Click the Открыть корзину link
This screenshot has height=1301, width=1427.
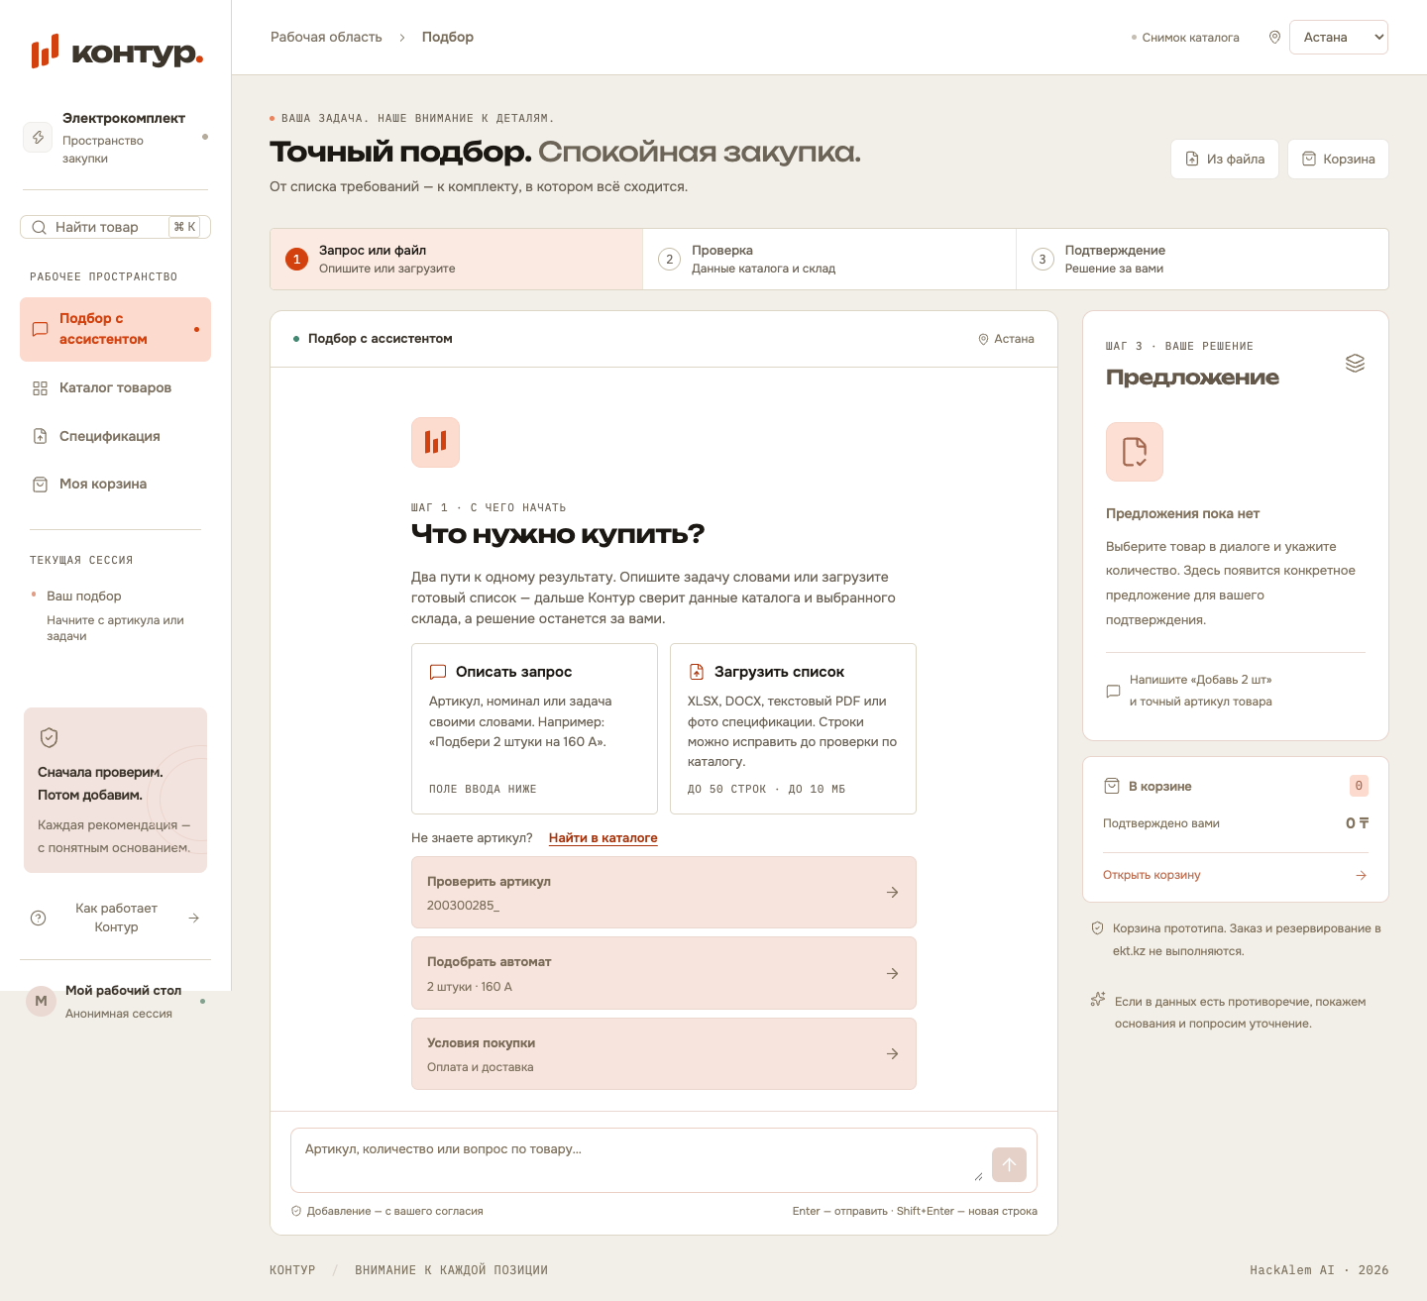pyautogui.click(x=1152, y=875)
